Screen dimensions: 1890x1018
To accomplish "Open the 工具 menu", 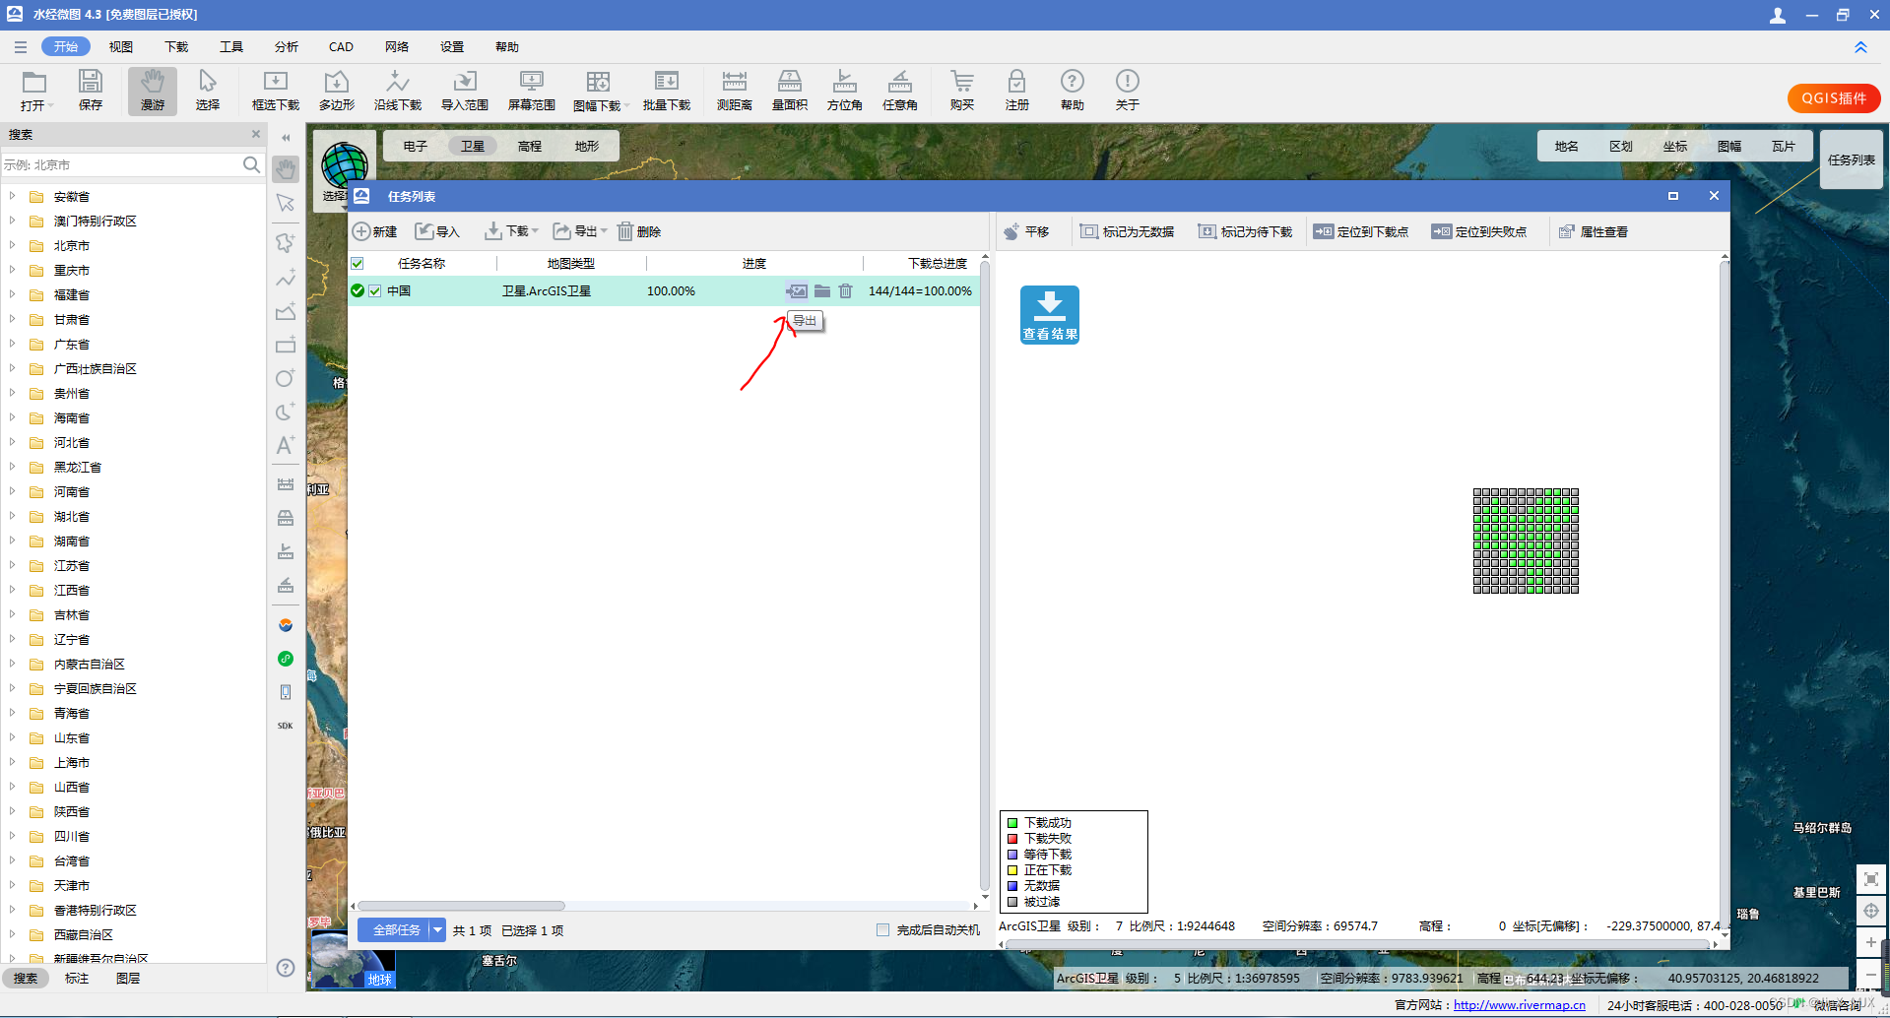I will (x=231, y=46).
